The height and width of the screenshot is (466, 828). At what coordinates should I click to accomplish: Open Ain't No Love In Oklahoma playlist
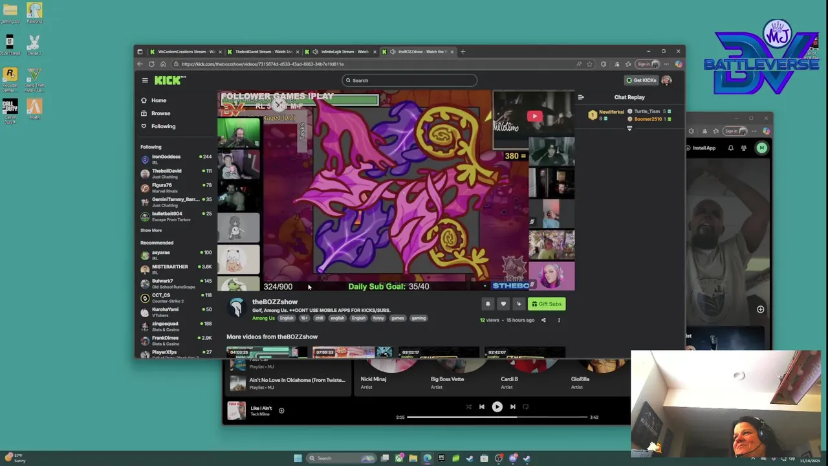pos(287,383)
